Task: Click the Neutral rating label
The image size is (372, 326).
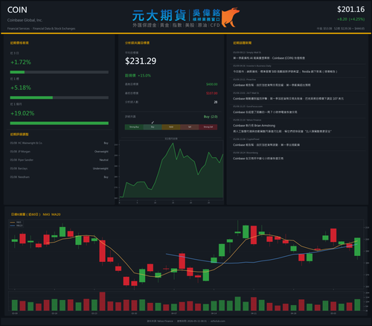Action: [104, 160]
